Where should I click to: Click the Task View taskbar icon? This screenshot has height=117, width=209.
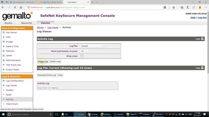56,114
